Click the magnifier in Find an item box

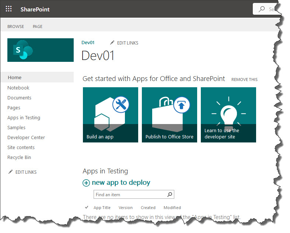(x=170, y=194)
